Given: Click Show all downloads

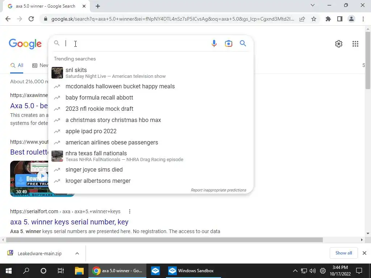Looking at the screenshot, I should 343,253.
